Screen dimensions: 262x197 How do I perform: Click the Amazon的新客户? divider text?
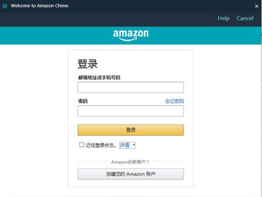[130, 162]
